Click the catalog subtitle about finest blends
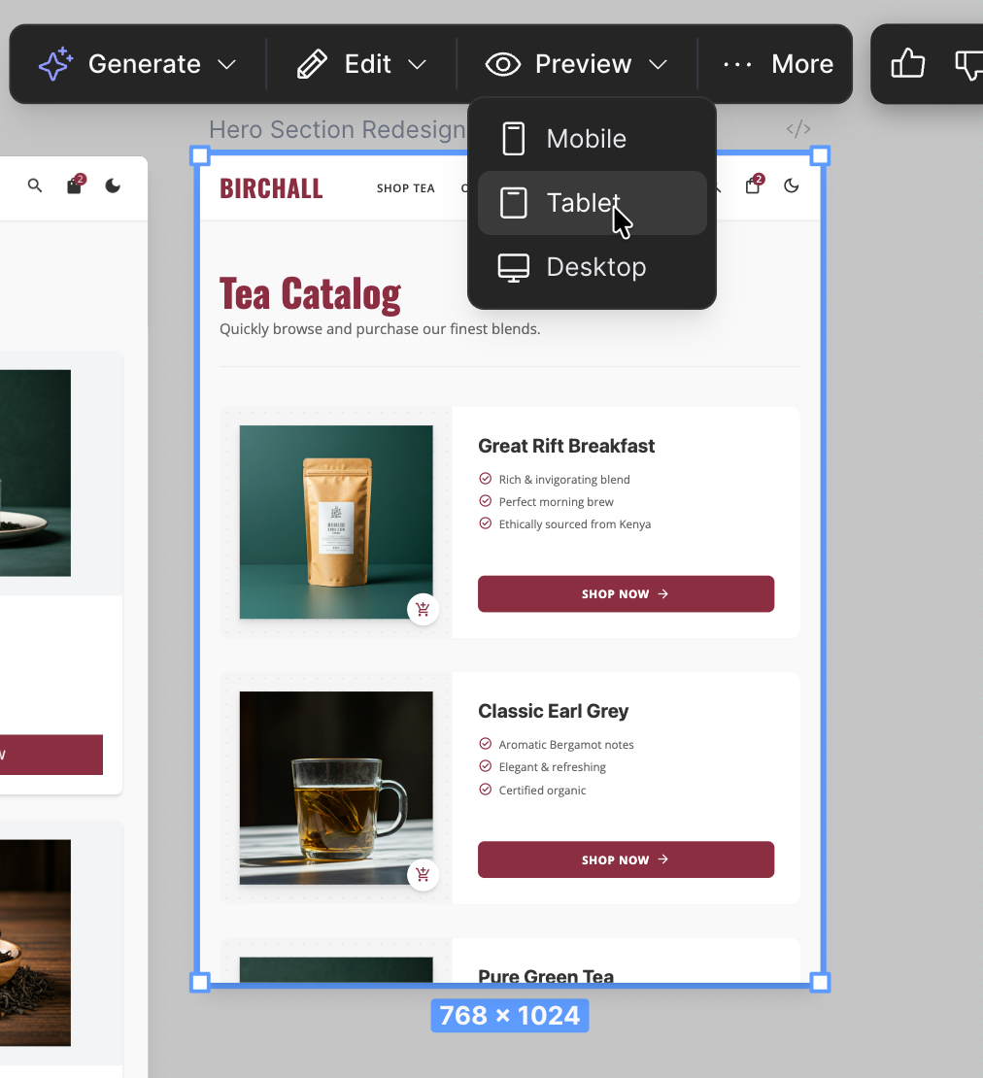The height and width of the screenshot is (1078, 983). 380,329
